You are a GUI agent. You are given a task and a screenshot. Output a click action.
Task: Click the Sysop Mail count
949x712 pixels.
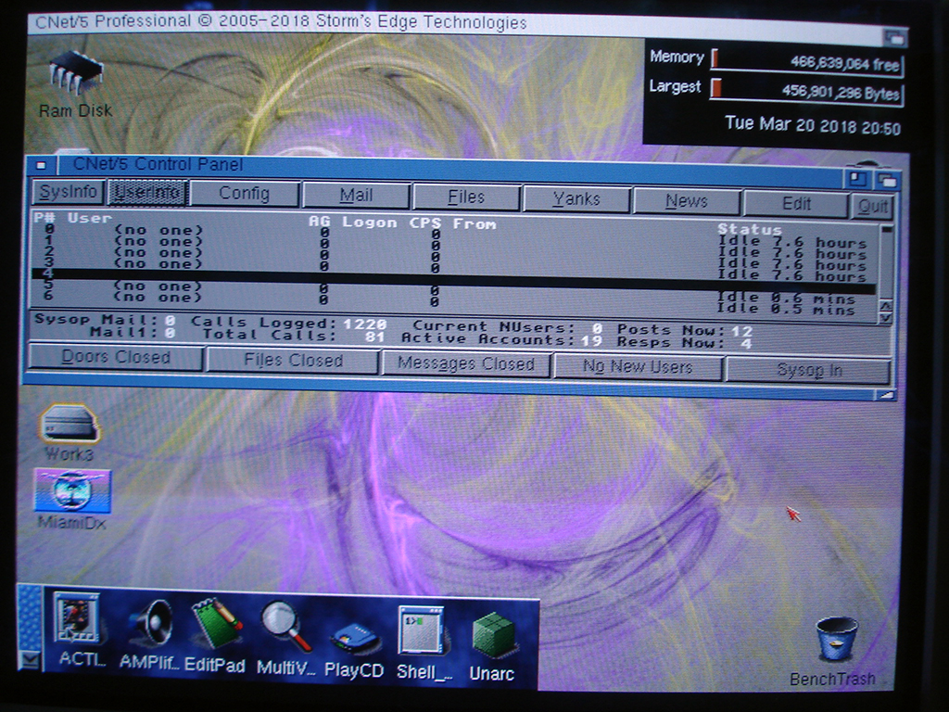coord(171,320)
